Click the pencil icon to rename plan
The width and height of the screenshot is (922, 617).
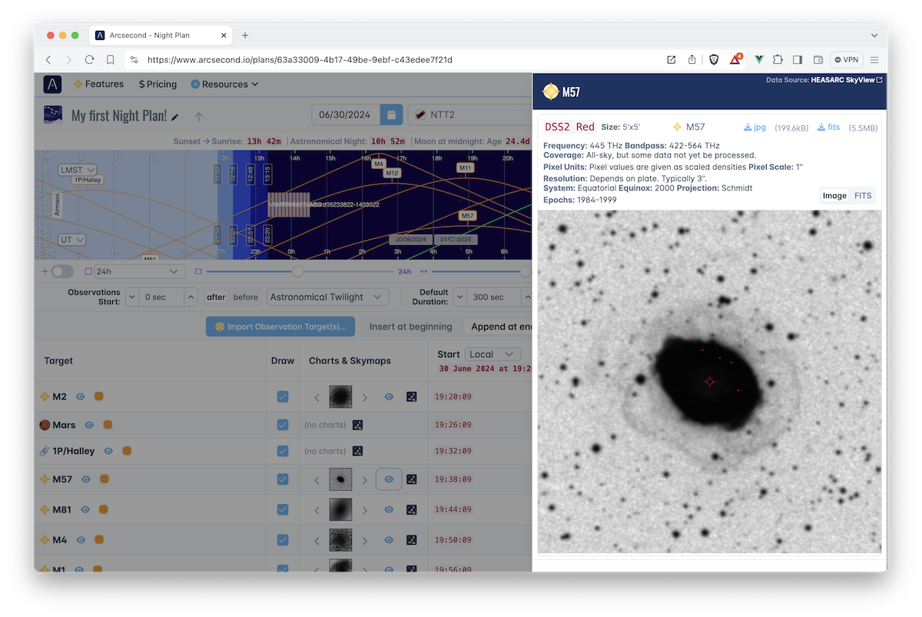[175, 117]
